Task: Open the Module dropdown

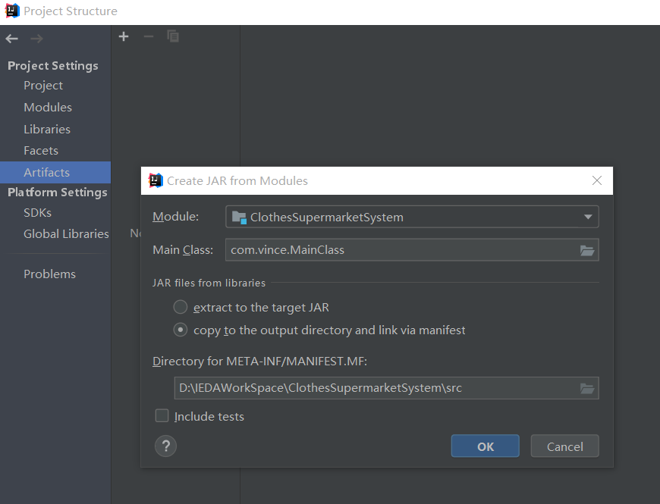Action: click(412, 217)
